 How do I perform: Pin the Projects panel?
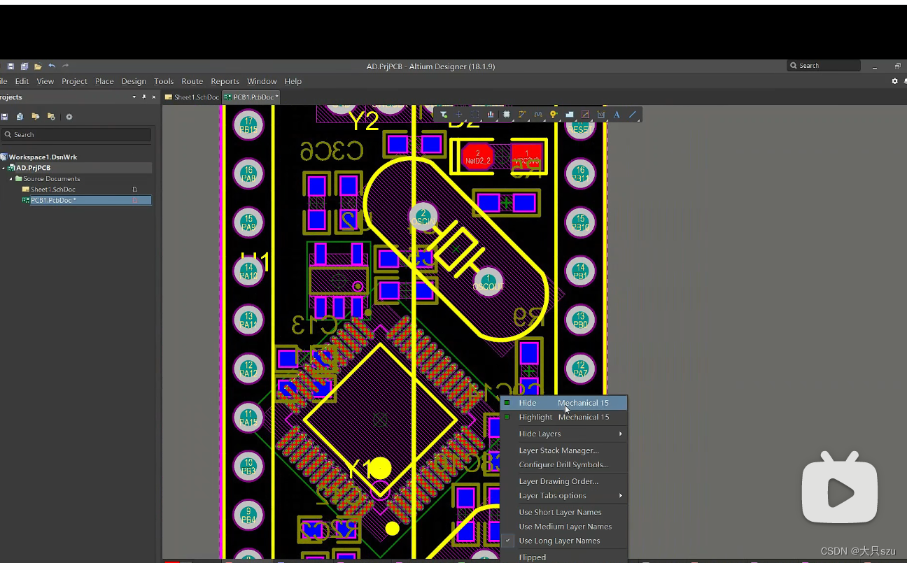144,97
